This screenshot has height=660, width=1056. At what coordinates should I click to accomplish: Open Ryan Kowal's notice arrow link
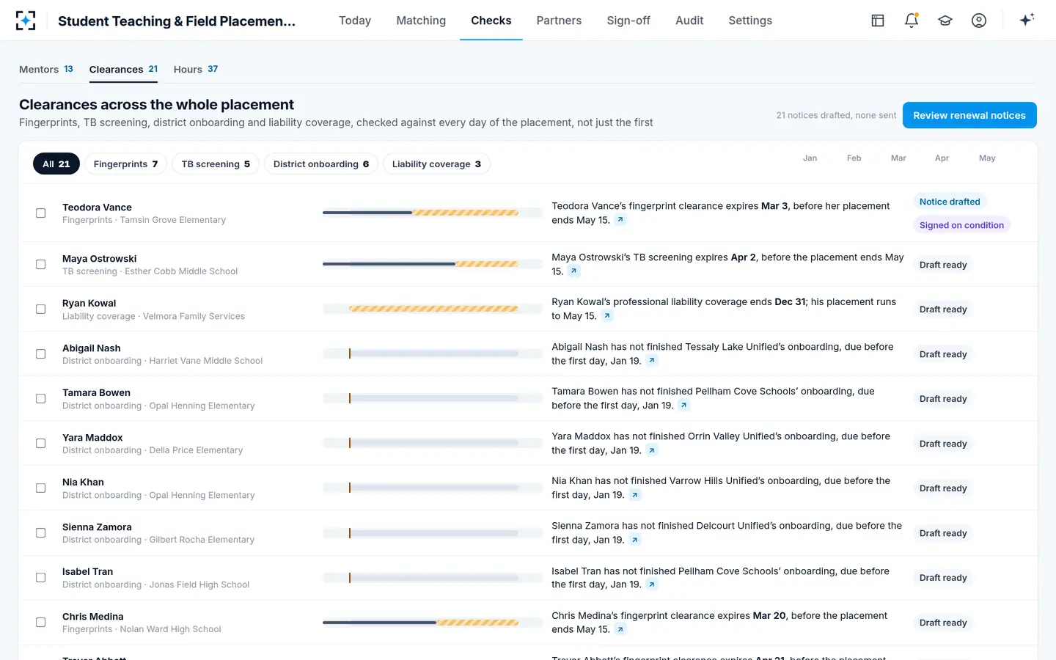(606, 316)
